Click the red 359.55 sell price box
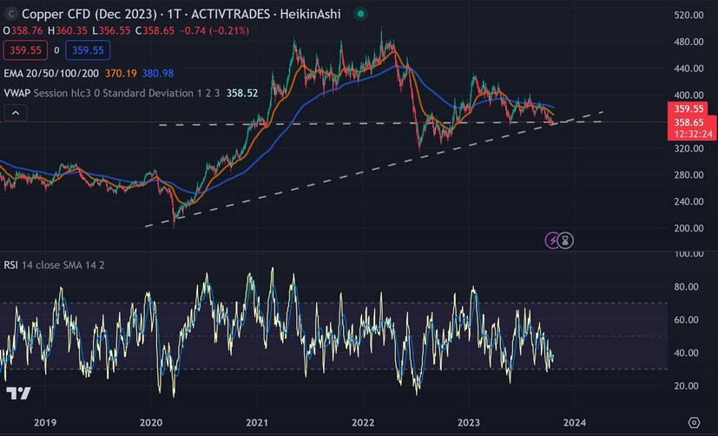This screenshot has height=436, width=718. coord(26,50)
